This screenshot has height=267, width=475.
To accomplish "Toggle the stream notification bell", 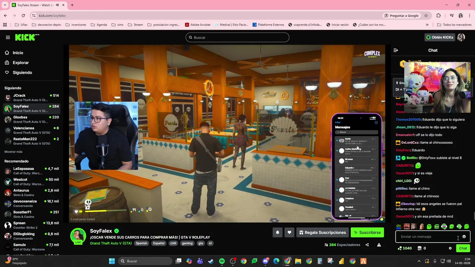I will 277,233.
